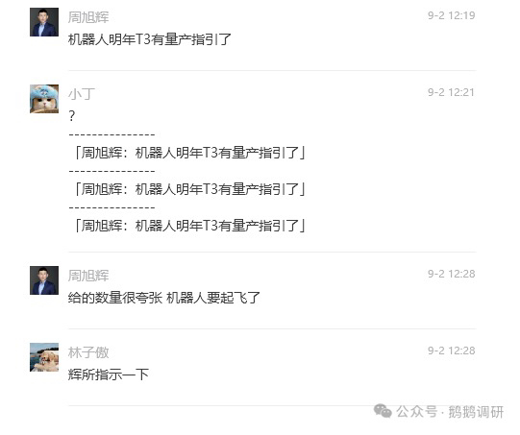Click the WeChat logo in watermark
This screenshot has width=520, height=435.
tap(383, 411)
